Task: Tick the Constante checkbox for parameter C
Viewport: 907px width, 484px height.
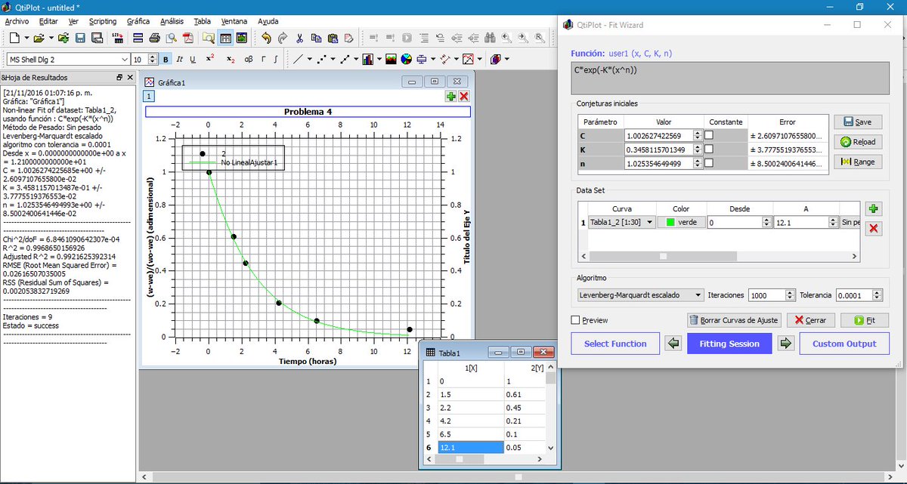Action: point(710,135)
